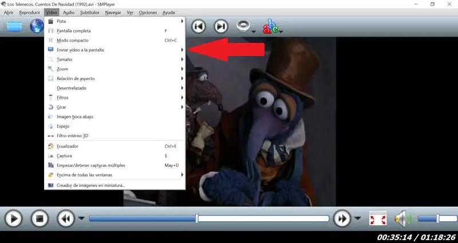Expand the Girar submenu
This screenshot has height=243, width=458.
(115, 107)
